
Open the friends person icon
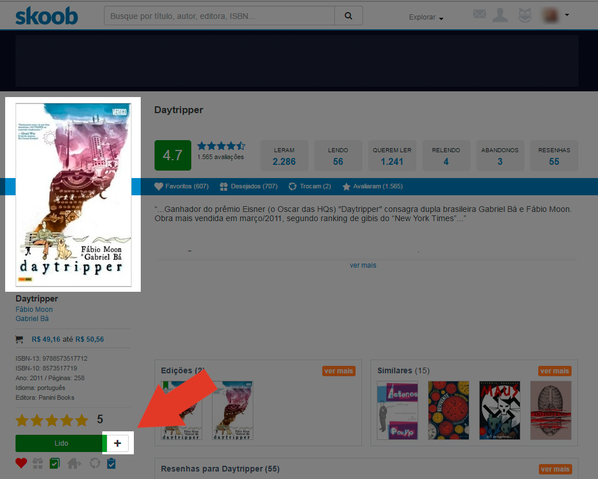500,15
